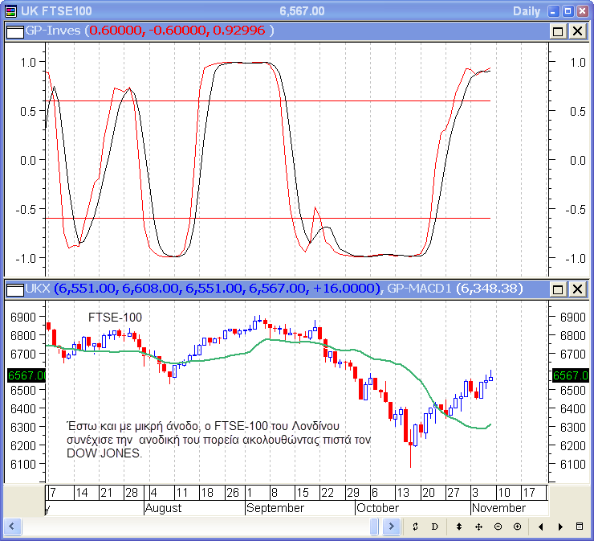Maximize the GP-Inves indicator pane
This screenshot has height=541, width=594.
point(558,31)
